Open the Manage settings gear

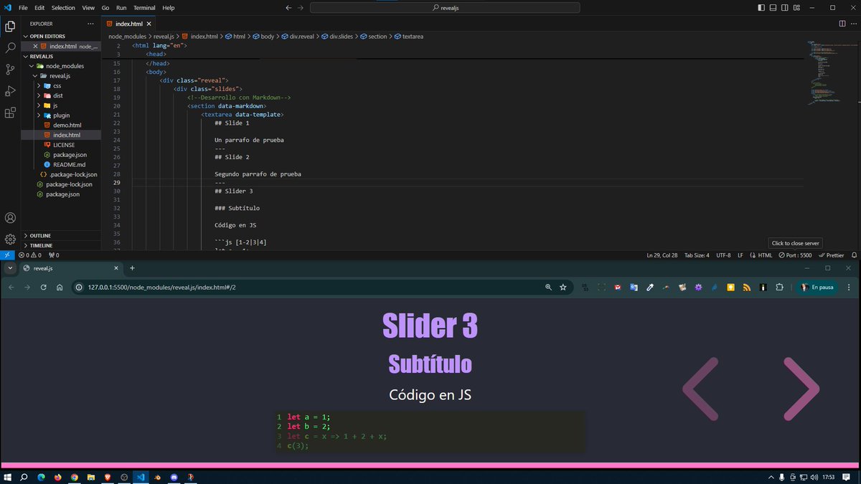(10, 239)
